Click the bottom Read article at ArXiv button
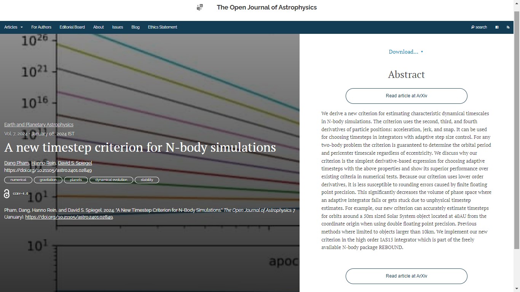Viewport: 520px width, 292px height. [x=406, y=276]
